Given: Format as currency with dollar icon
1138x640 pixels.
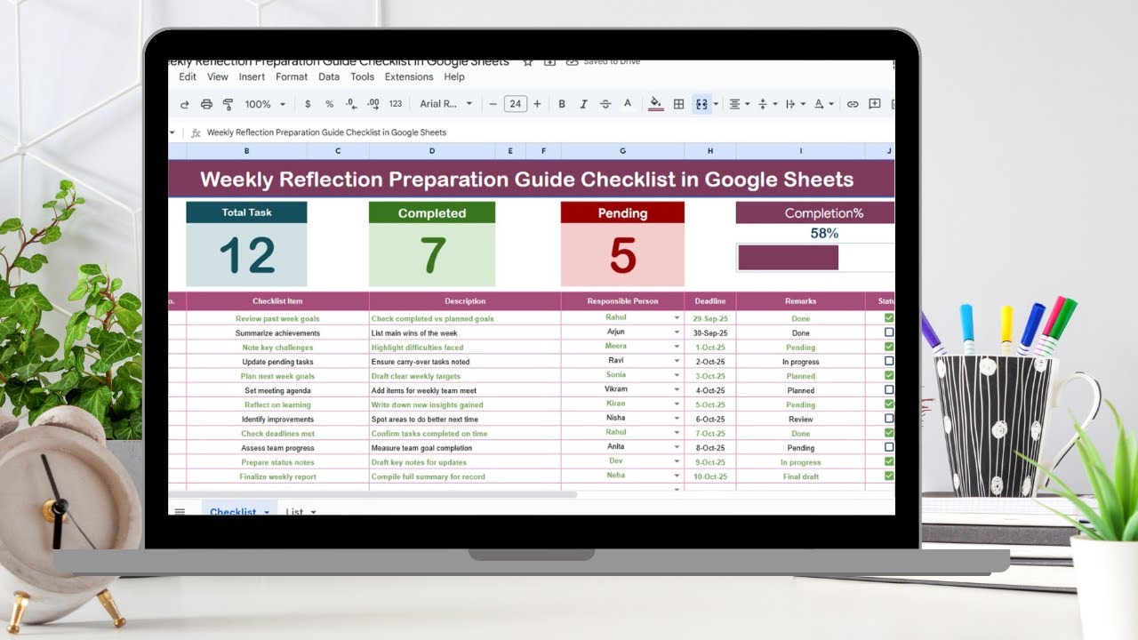Looking at the screenshot, I should [x=308, y=104].
